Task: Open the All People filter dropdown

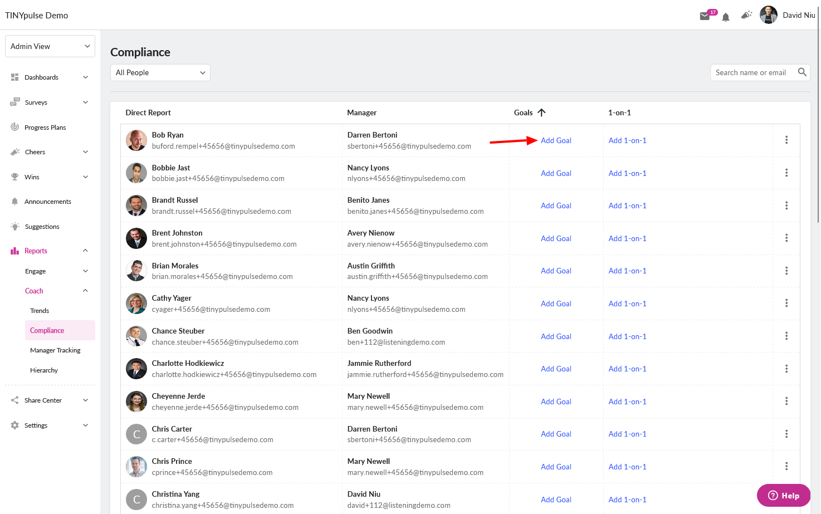Action: point(160,72)
